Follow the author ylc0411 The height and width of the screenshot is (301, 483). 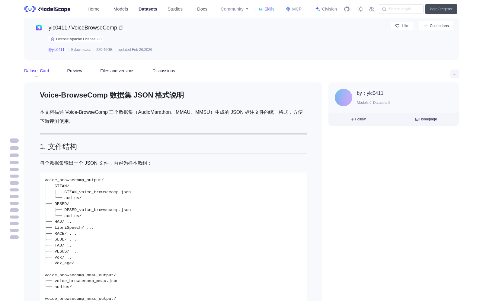click(358, 119)
